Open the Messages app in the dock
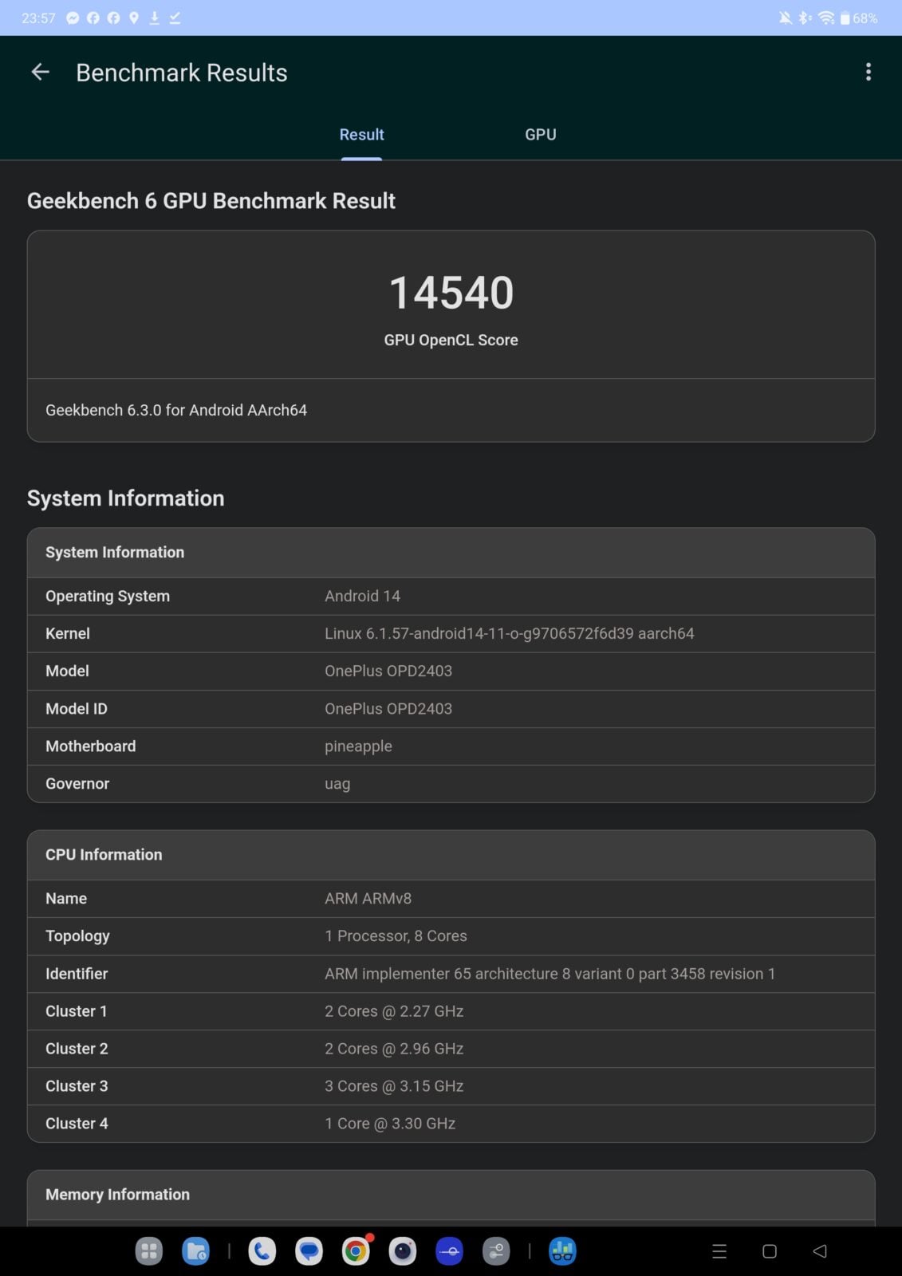This screenshot has height=1276, width=902. click(x=309, y=1251)
